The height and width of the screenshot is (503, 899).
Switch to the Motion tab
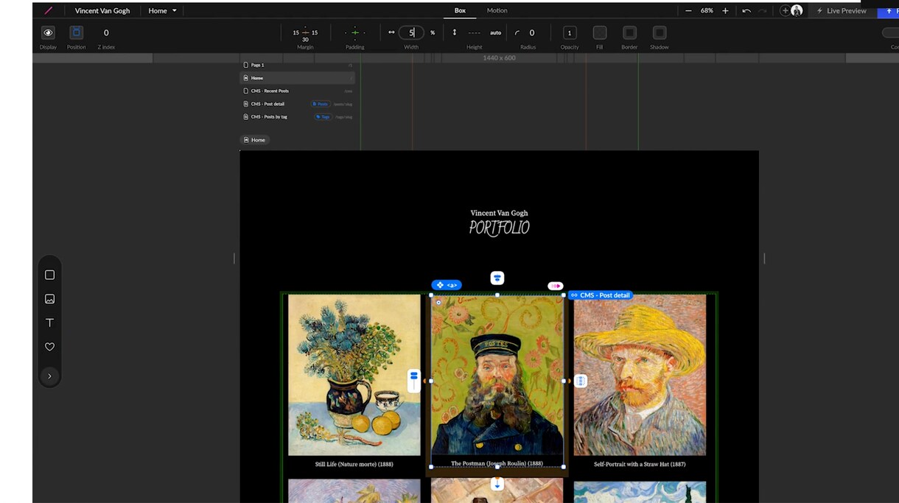coord(497,10)
